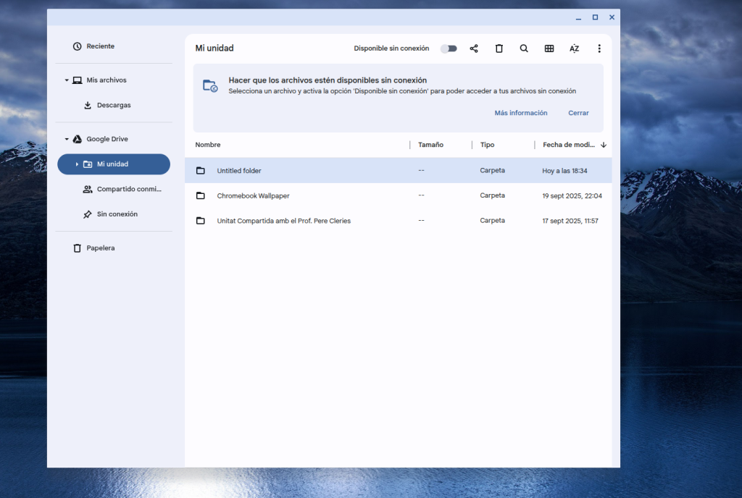The height and width of the screenshot is (498, 742).
Task: Click the Chromebook Wallpaper folder icon
Action: (x=201, y=195)
